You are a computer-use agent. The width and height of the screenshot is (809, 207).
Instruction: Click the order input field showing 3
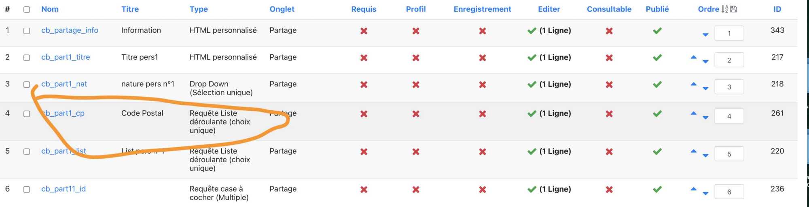pos(729,87)
